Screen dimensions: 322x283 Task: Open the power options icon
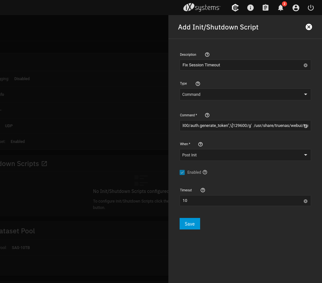point(310,7)
